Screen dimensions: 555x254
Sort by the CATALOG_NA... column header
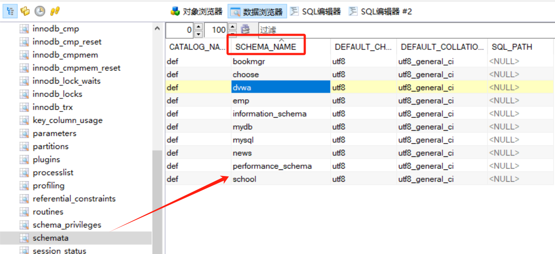click(x=198, y=47)
